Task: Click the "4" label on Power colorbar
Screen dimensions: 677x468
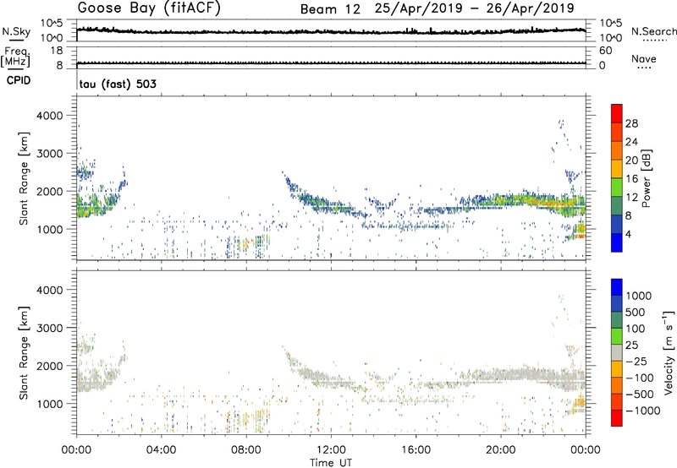Action: [629, 235]
